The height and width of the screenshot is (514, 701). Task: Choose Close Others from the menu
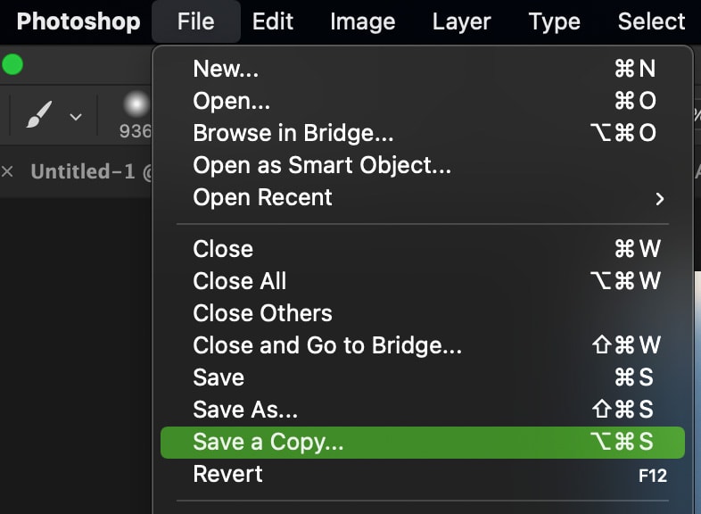(x=423, y=313)
